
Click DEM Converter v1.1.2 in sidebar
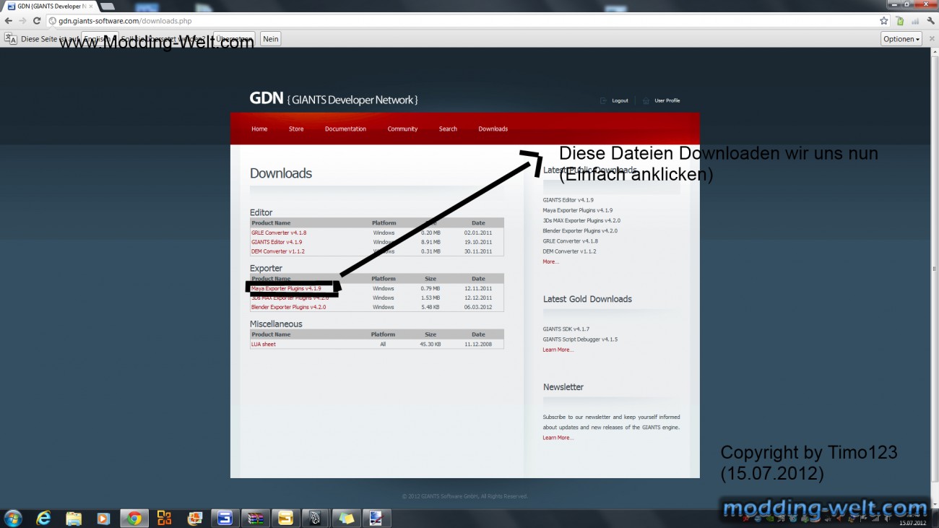pyautogui.click(x=569, y=251)
